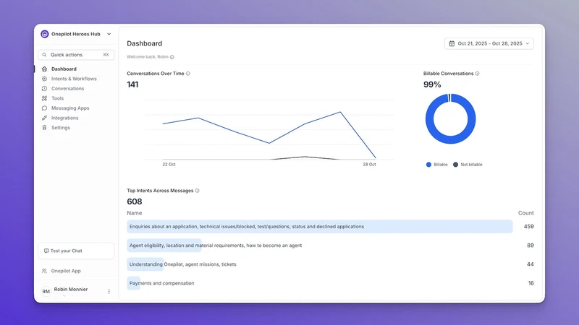Image resolution: width=579 pixels, height=325 pixels.
Task: Click the Conversations Over Time info icon
Action: pyautogui.click(x=188, y=74)
